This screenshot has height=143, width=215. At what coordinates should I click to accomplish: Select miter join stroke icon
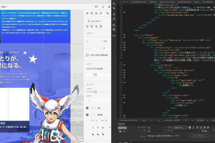[x=93, y=134]
